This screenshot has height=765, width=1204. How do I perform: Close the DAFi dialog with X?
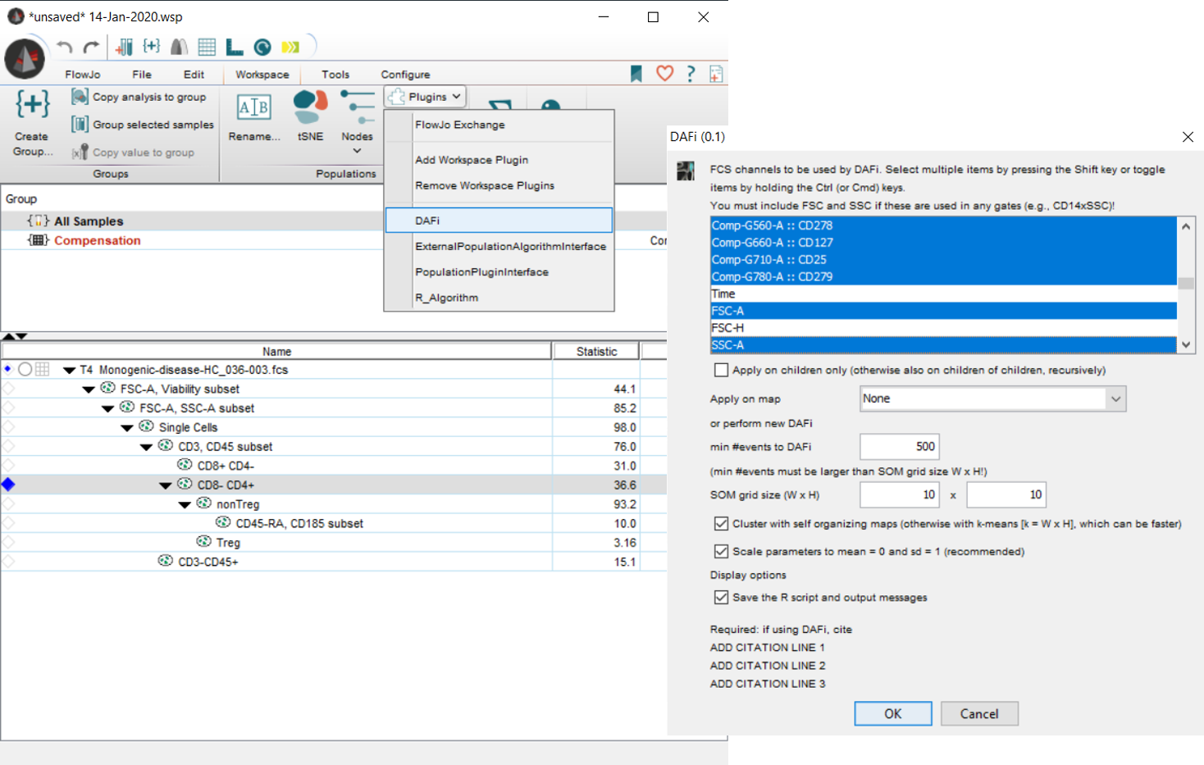pyautogui.click(x=1188, y=137)
